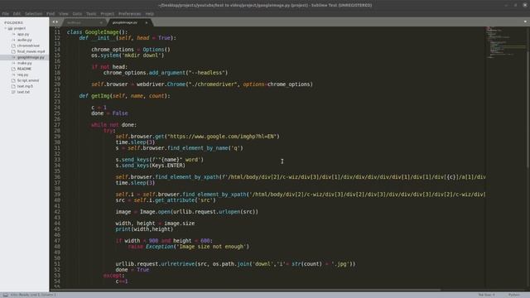This screenshot has width=530, height=298.
Task: Open README file in sidebar
Action: pos(24,69)
